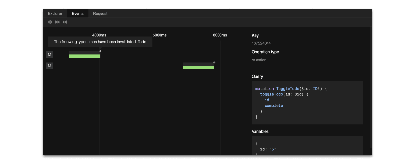
Task: Click the ToggleTodo mutation query code block
Action: 307,102
